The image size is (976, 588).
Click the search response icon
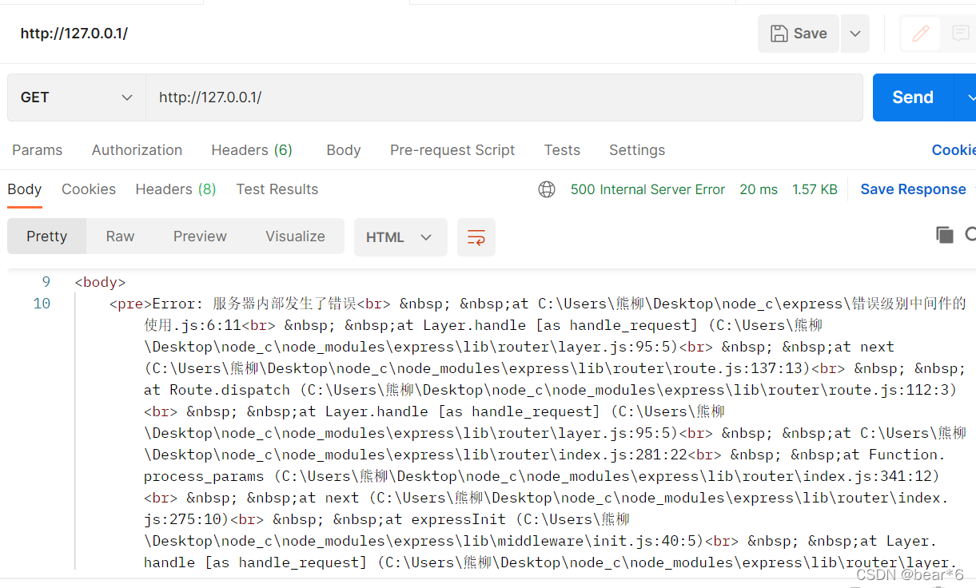[x=970, y=235]
